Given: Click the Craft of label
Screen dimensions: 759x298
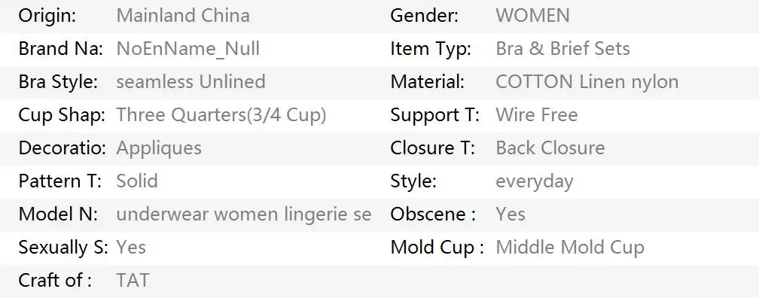Looking at the screenshot, I should (x=55, y=280).
